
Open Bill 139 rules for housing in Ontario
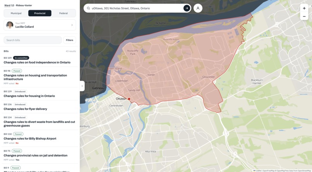click(29, 96)
